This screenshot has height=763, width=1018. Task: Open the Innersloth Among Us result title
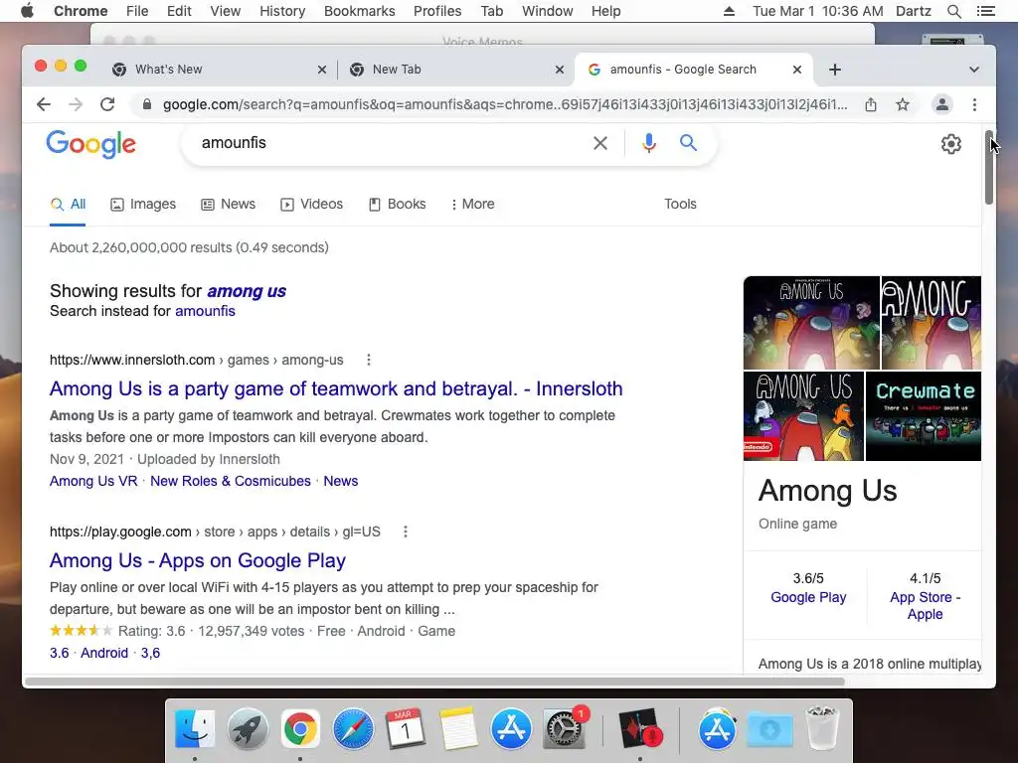[x=336, y=388]
